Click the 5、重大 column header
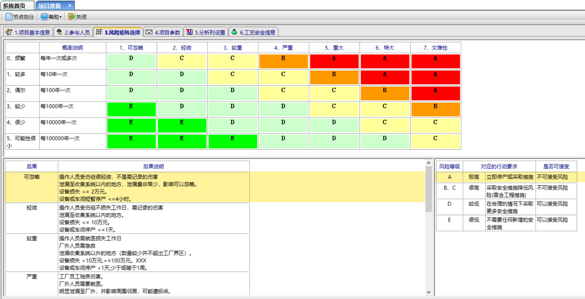The image size is (585, 299). click(x=334, y=47)
